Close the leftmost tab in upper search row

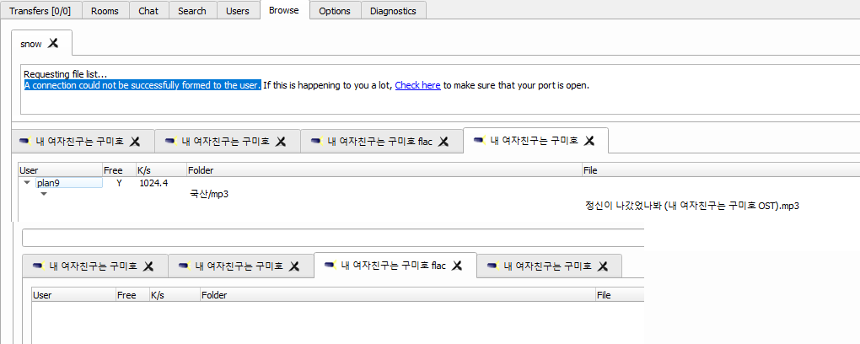pyautogui.click(x=135, y=142)
